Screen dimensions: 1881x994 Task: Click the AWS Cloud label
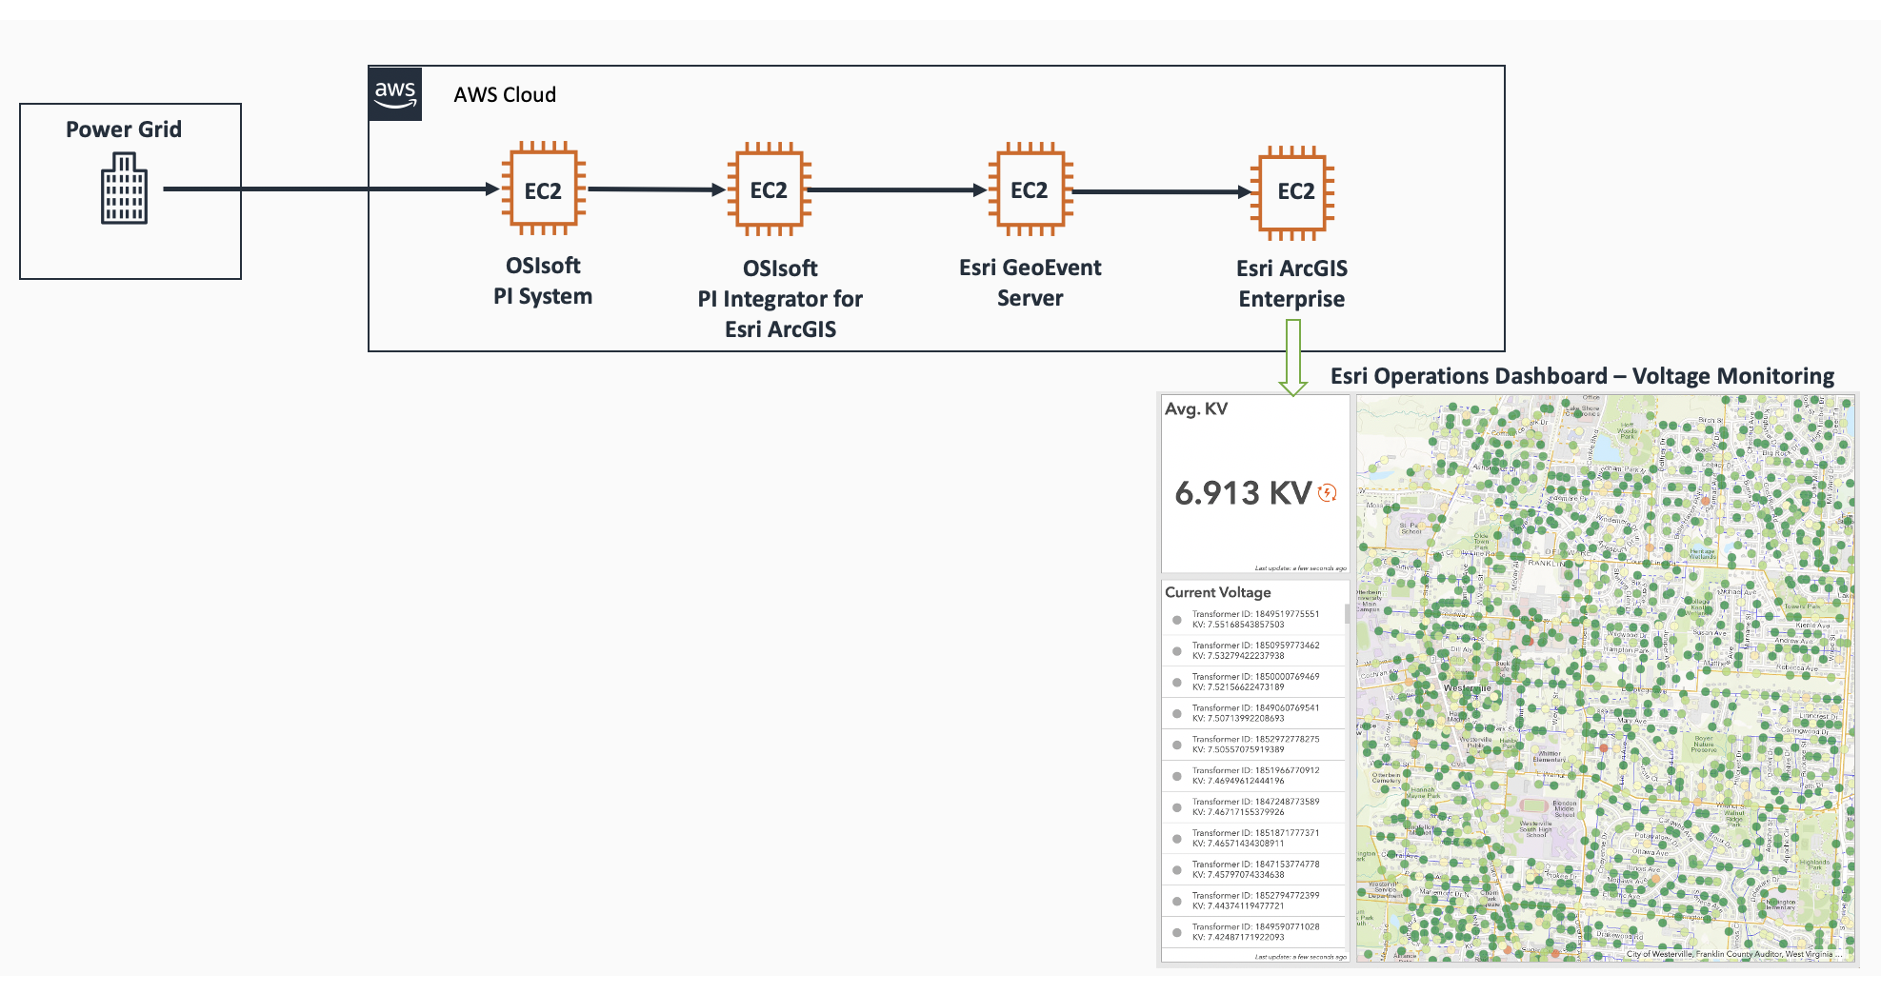[x=505, y=95]
